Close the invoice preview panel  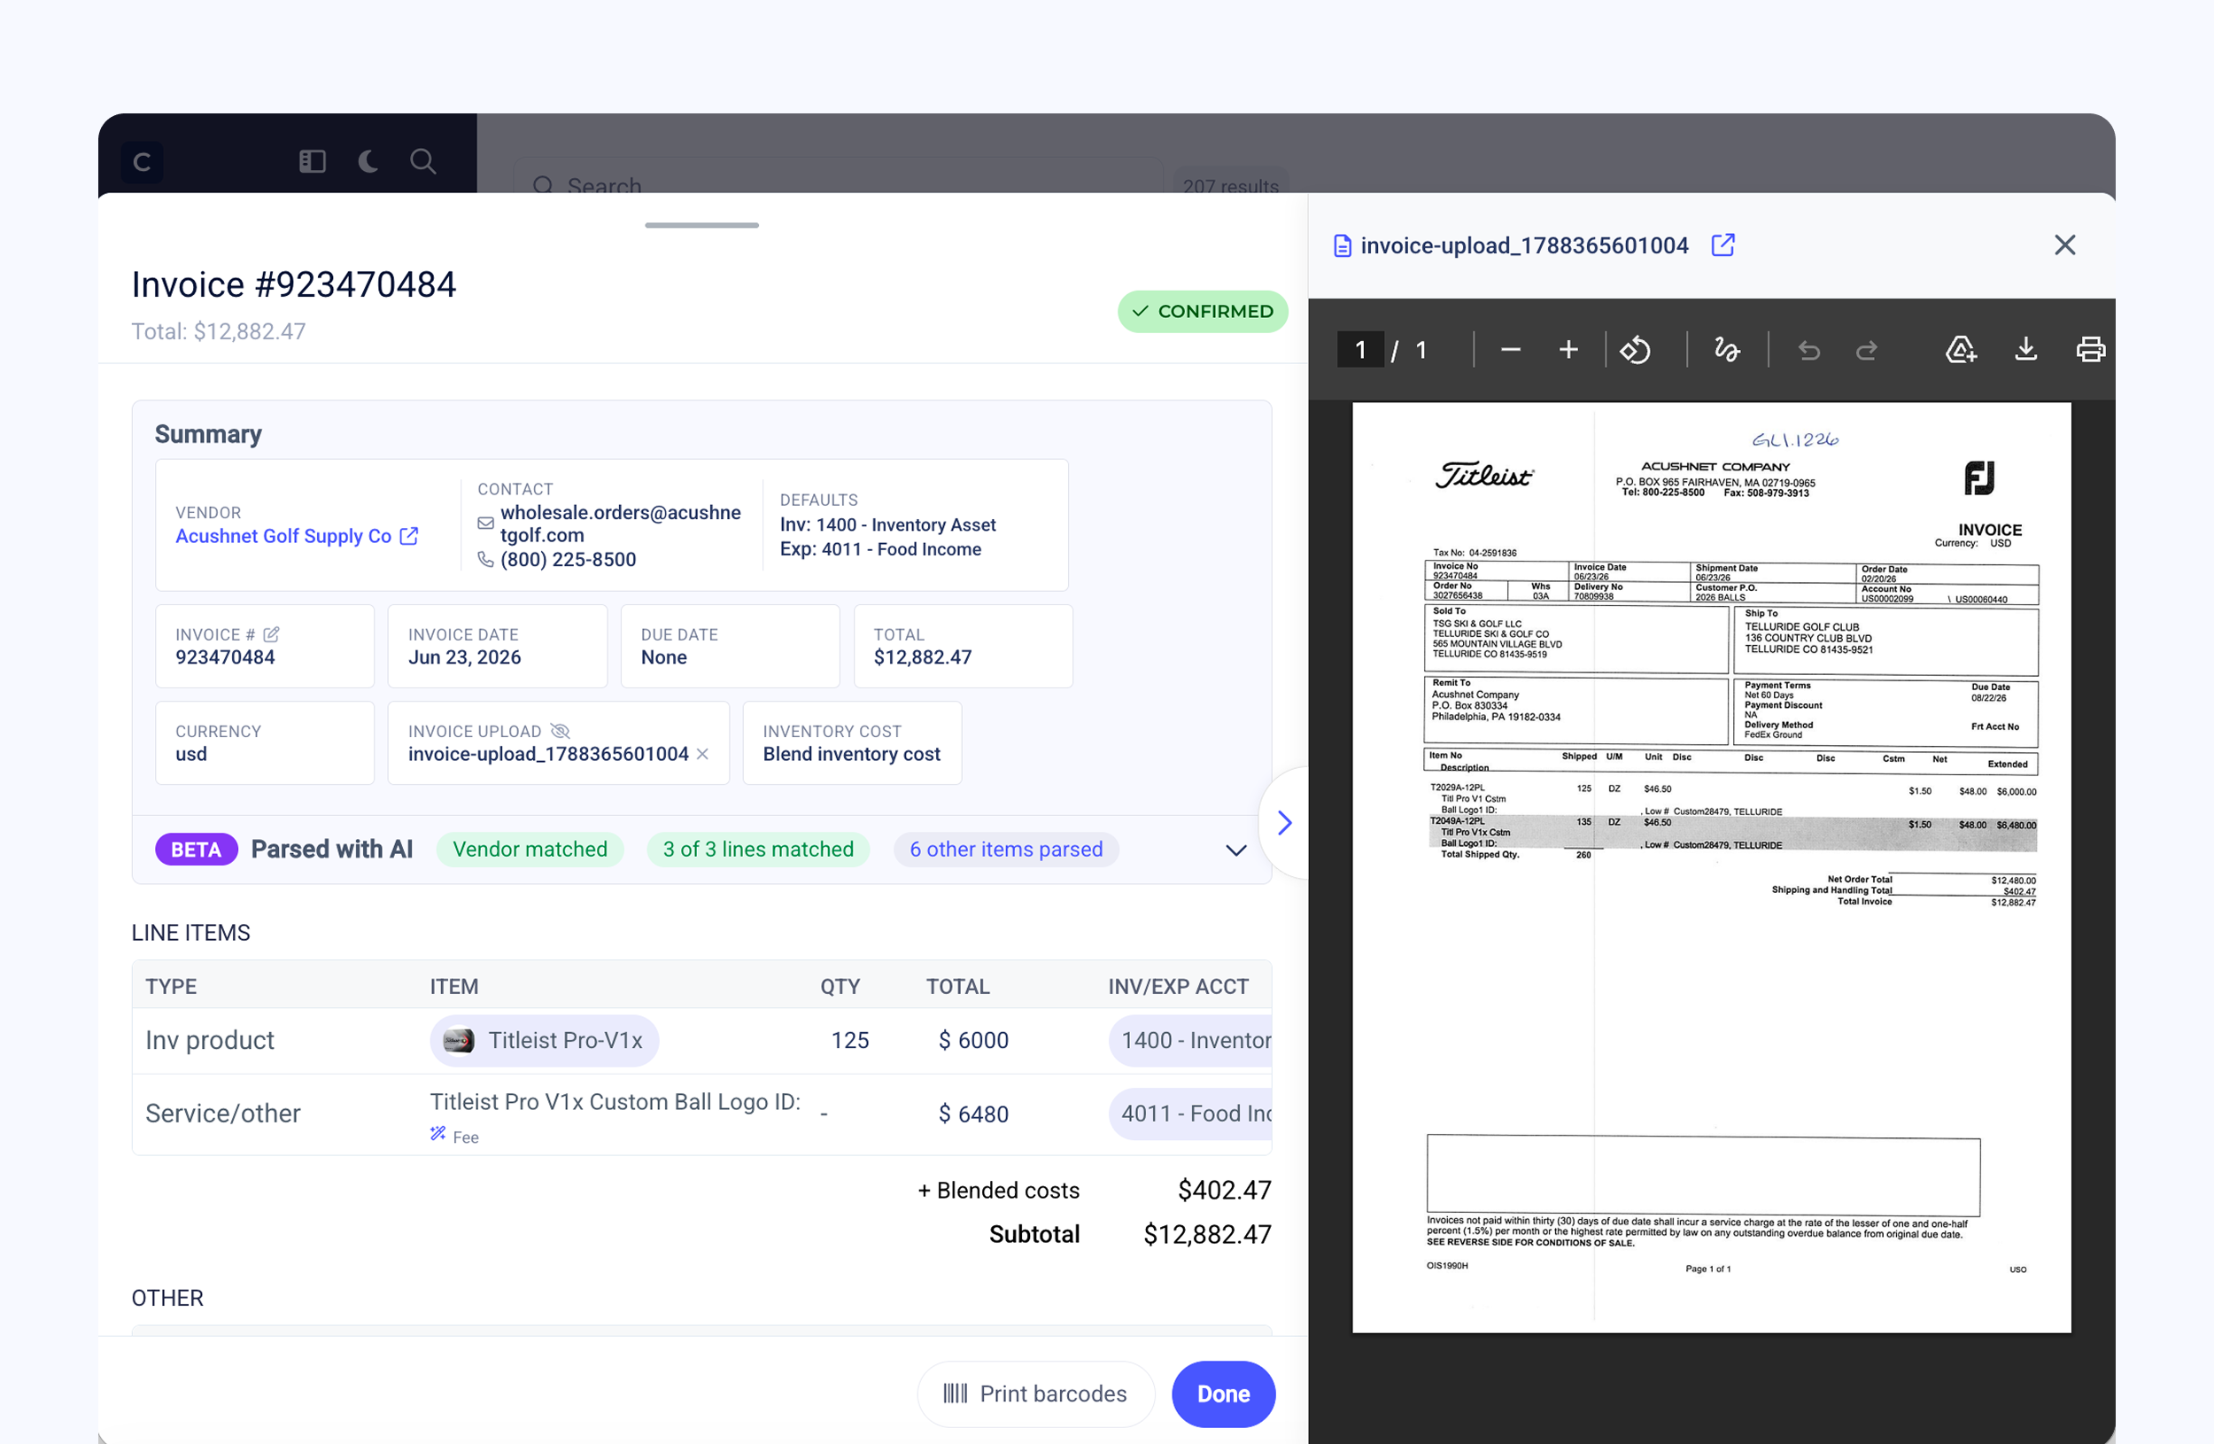coord(2065,245)
